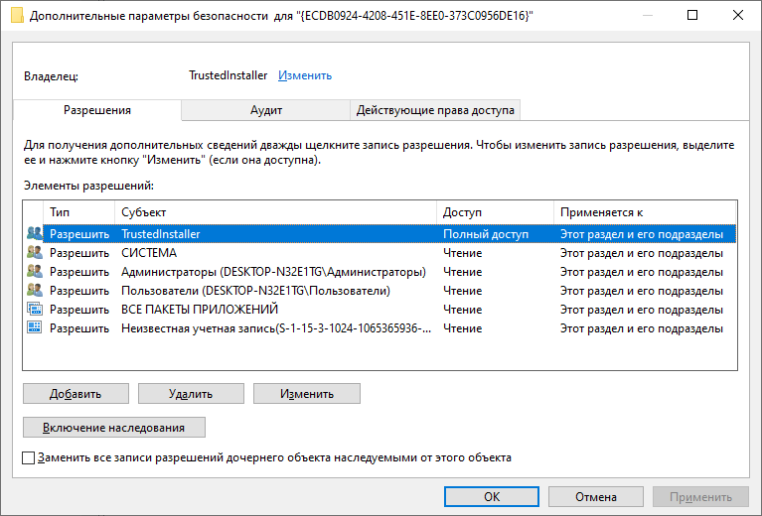The height and width of the screenshot is (516, 762).
Task: Sort by the Субъект column header
Action: click(275, 212)
